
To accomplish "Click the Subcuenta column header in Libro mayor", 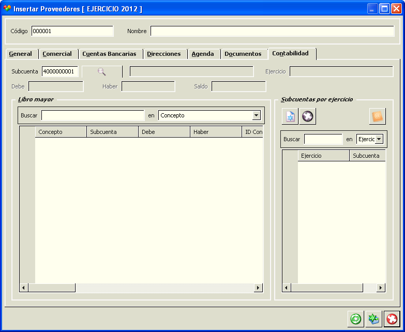I will [112, 132].
